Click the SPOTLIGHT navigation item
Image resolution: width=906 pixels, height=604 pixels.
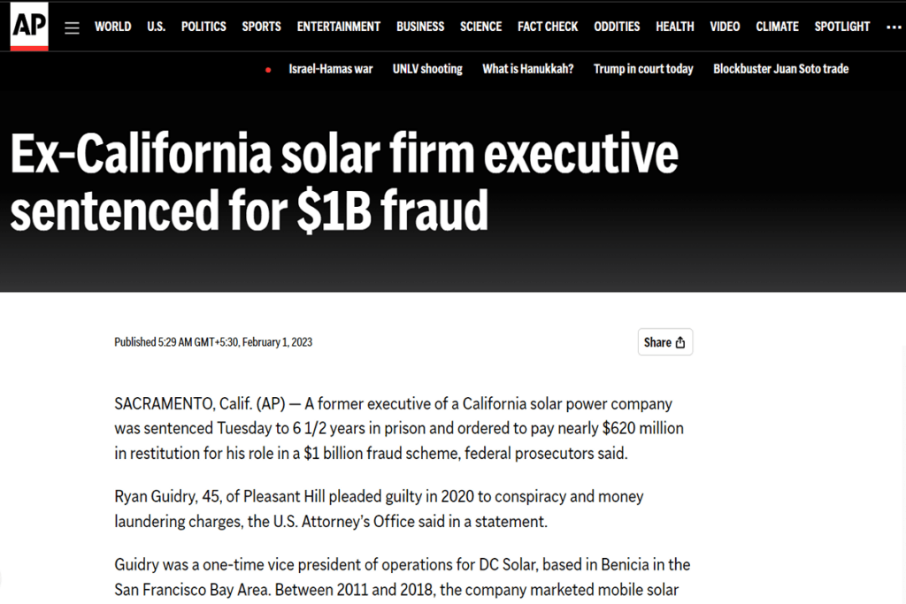[841, 27]
